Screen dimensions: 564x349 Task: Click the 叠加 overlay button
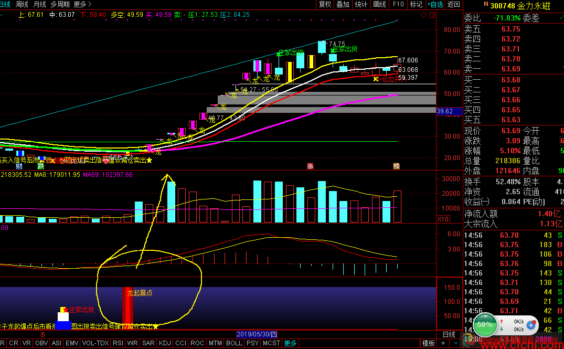coord(343,4)
